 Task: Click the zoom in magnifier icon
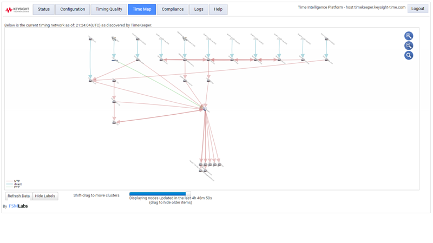click(x=409, y=36)
